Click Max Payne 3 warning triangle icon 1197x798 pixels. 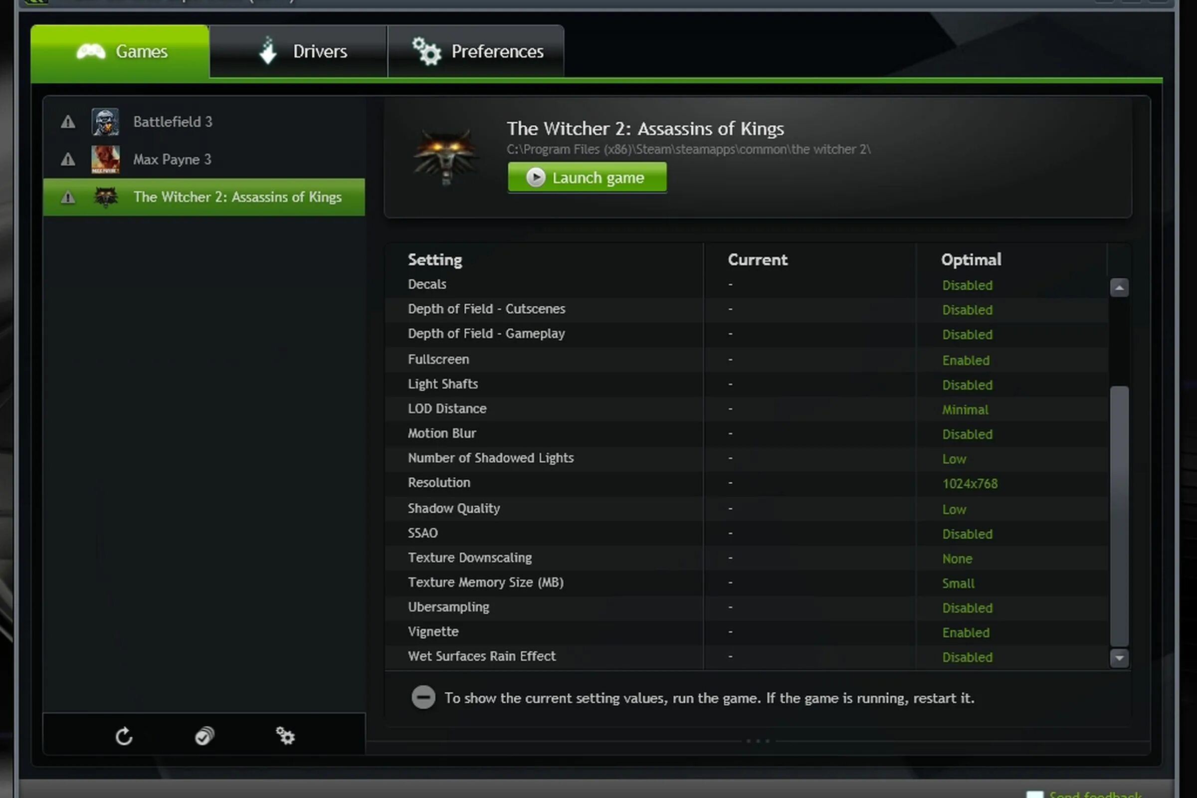(68, 159)
